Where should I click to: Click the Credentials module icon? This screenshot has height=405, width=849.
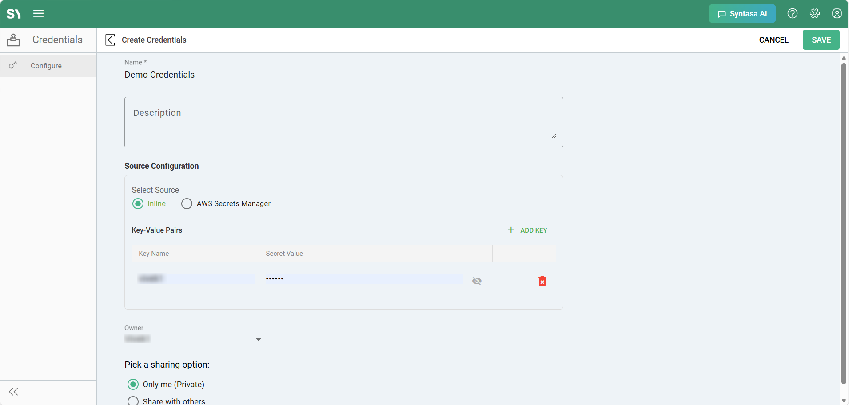click(13, 40)
